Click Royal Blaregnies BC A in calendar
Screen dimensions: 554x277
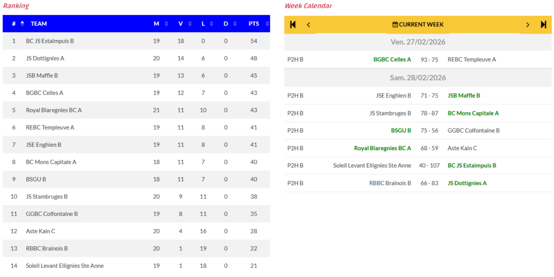tap(382, 148)
